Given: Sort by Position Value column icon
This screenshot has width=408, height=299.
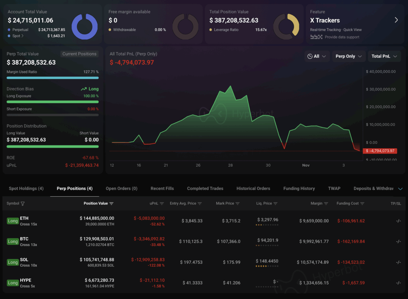Looking at the screenshot, I should (111, 204).
